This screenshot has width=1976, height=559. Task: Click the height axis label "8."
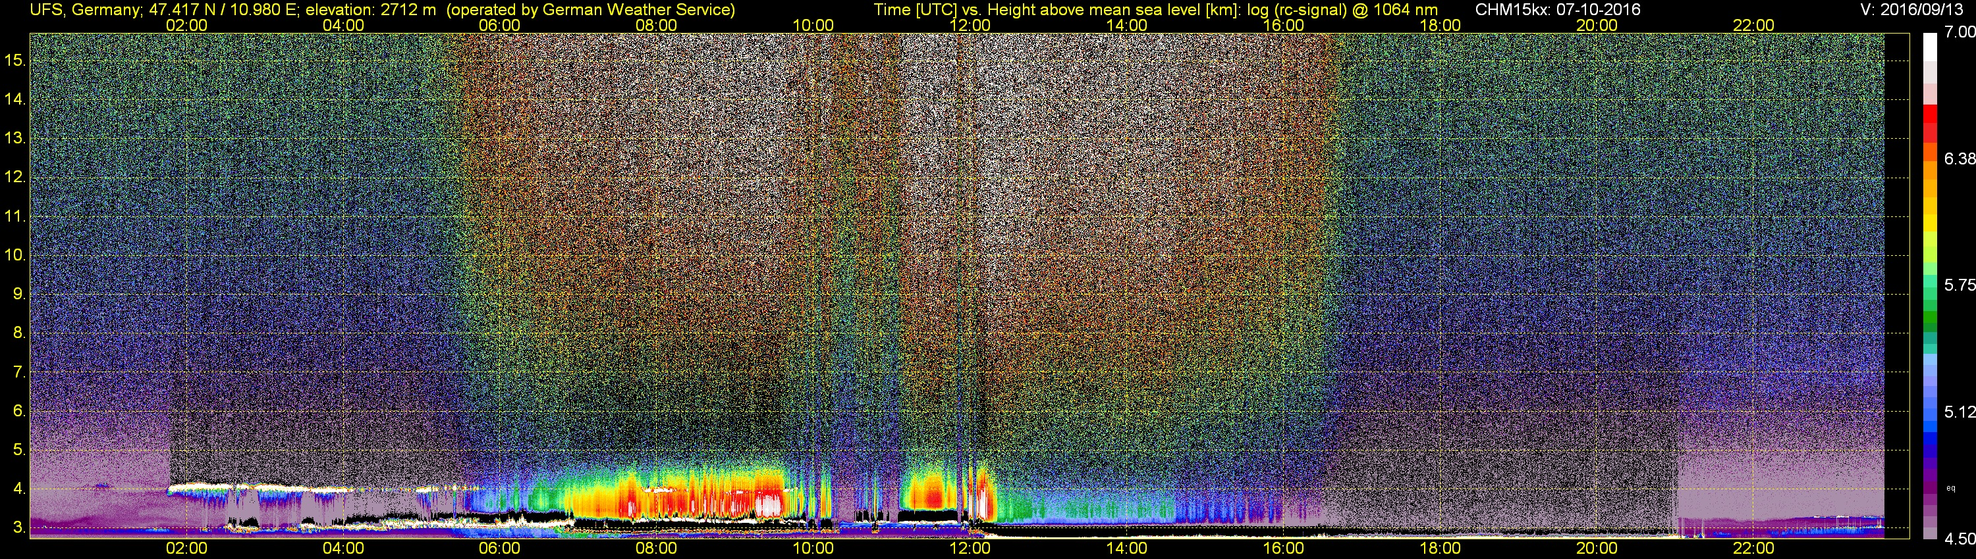click(x=19, y=333)
